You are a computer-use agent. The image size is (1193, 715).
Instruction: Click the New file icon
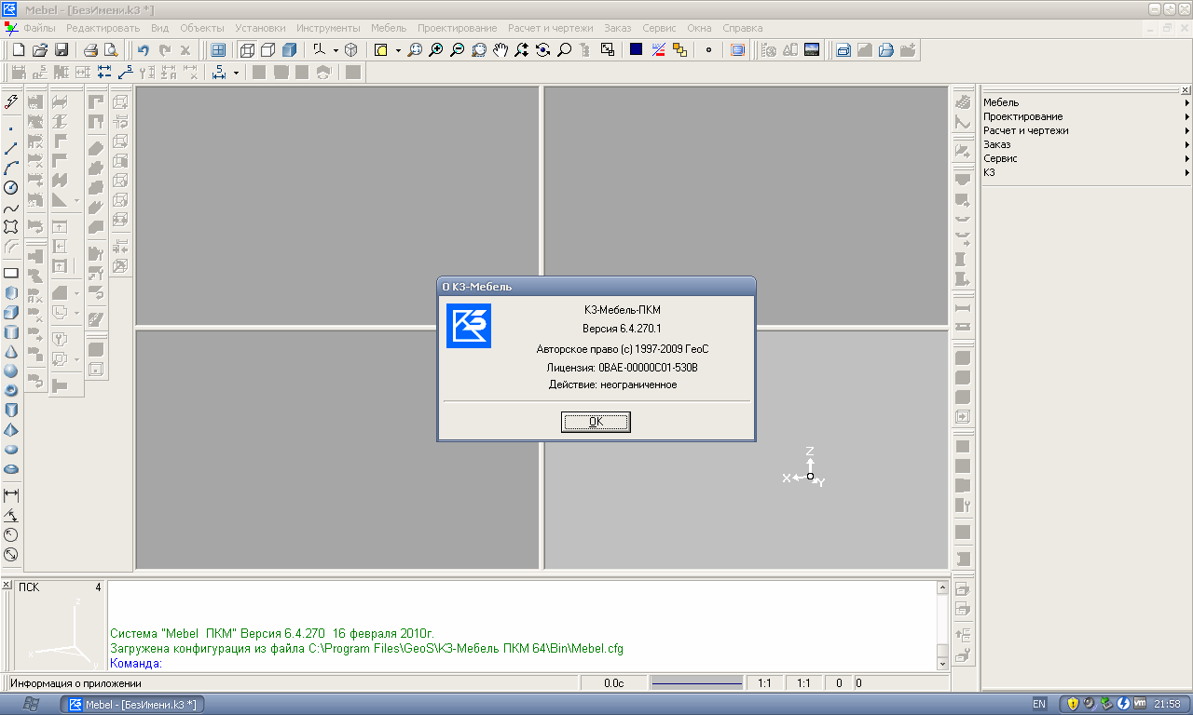[18, 50]
